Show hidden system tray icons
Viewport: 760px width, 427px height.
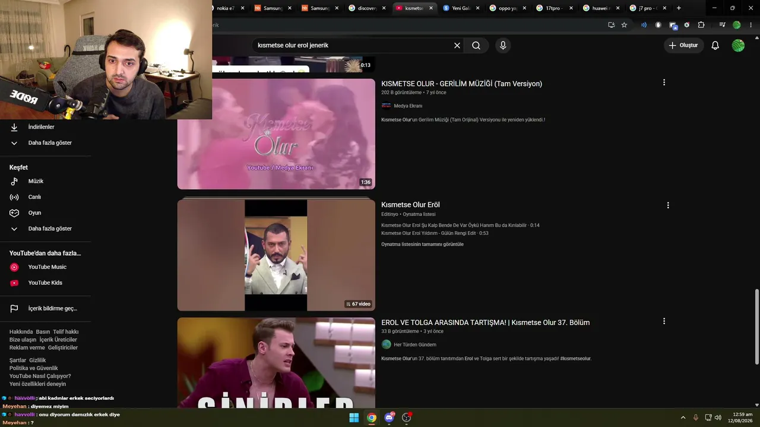(683, 418)
